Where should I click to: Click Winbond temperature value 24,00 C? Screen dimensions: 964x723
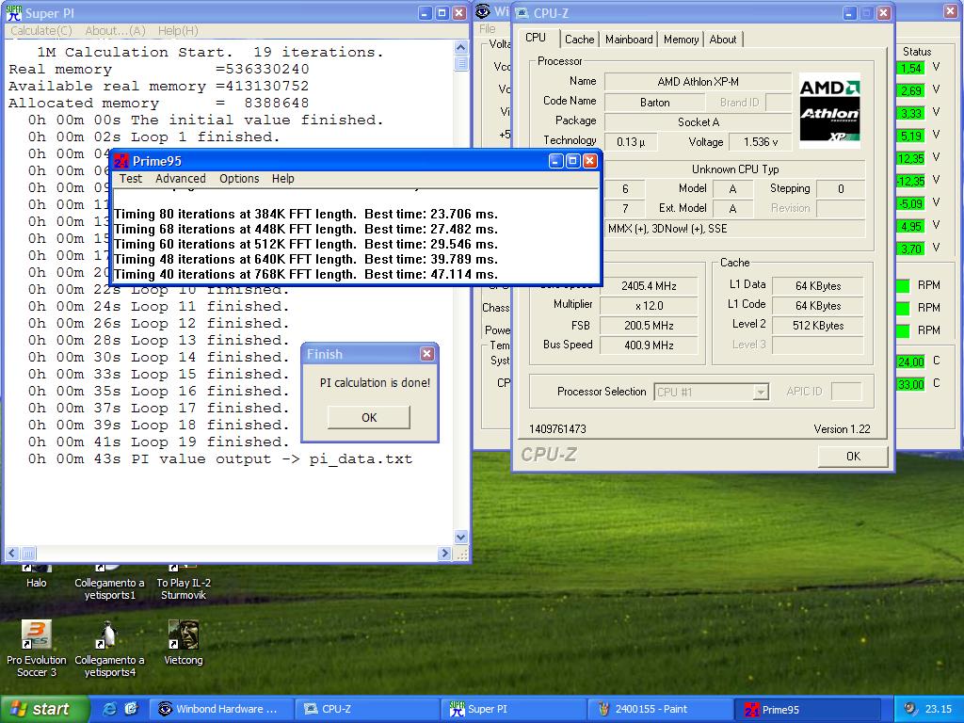(x=910, y=361)
